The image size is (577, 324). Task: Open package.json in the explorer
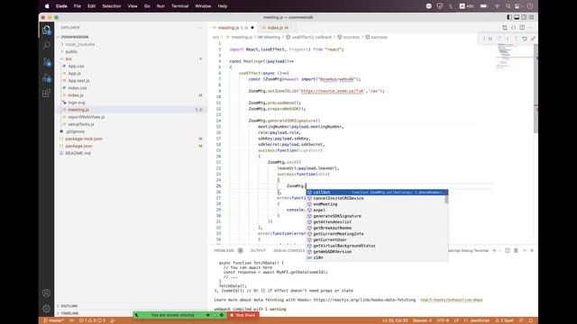pyautogui.click(x=78, y=146)
